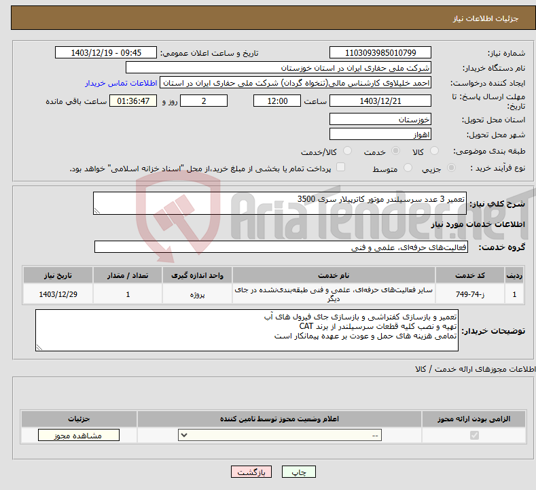The width and height of the screenshot is (536, 490).
Task: Click the ردیف column header
Action: point(514,276)
